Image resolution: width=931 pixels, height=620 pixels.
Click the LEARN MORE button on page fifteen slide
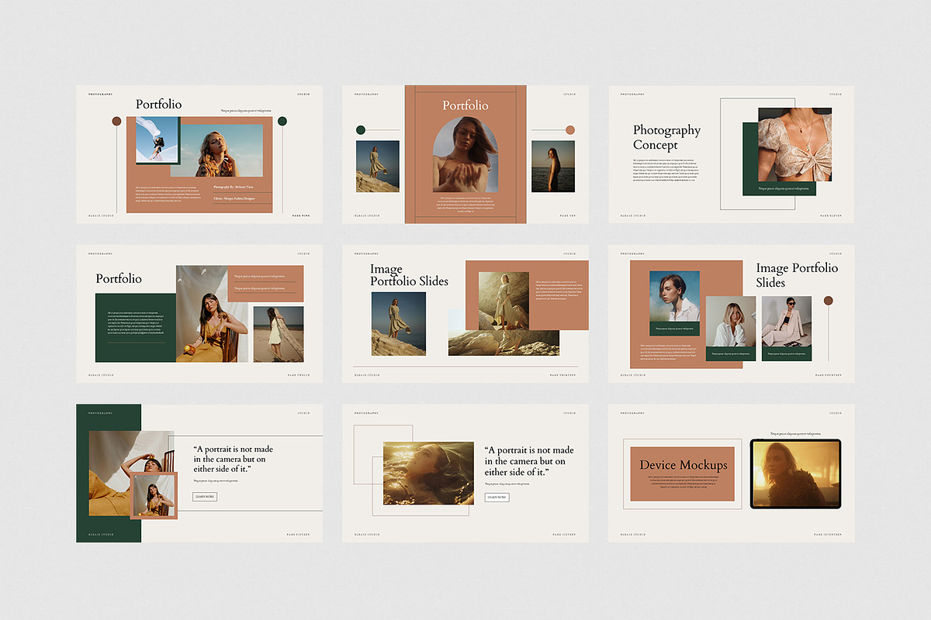click(x=205, y=497)
